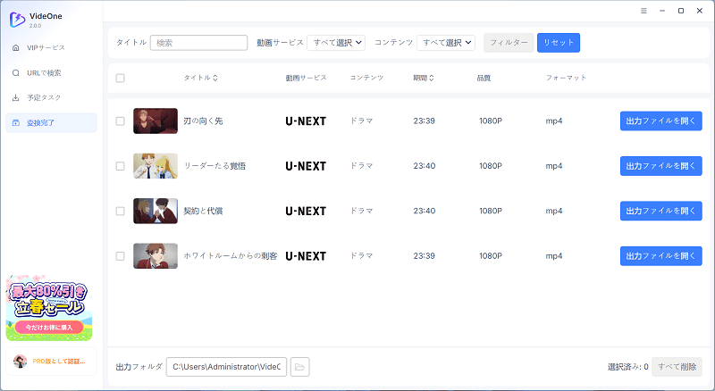Open 予定タスク in sidebar
The image size is (715, 391).
51,97
